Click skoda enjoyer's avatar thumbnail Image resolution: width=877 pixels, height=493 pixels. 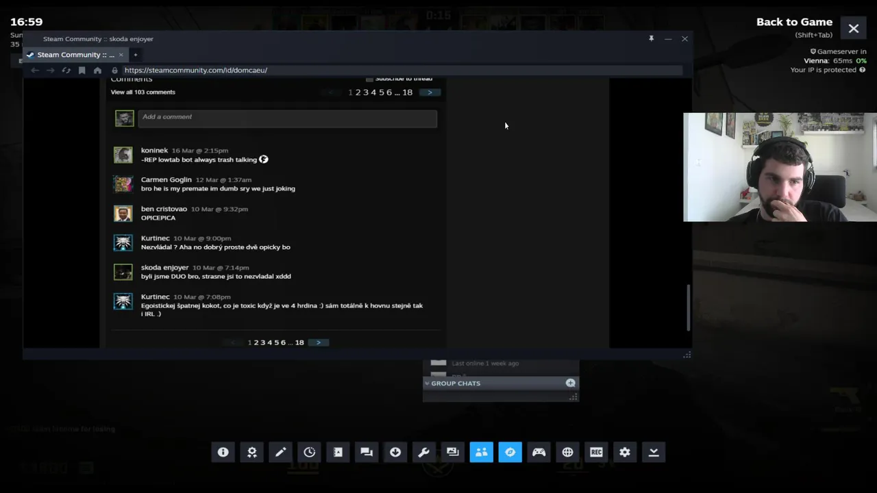[123, 273]
